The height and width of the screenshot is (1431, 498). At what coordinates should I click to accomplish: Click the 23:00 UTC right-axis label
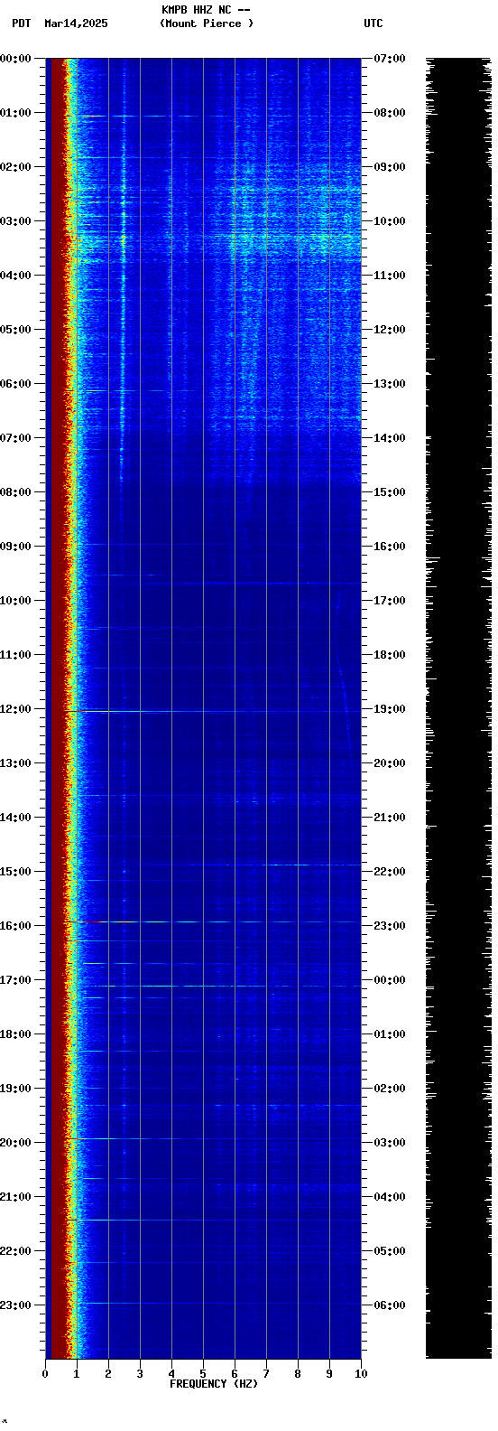[390, 926]
